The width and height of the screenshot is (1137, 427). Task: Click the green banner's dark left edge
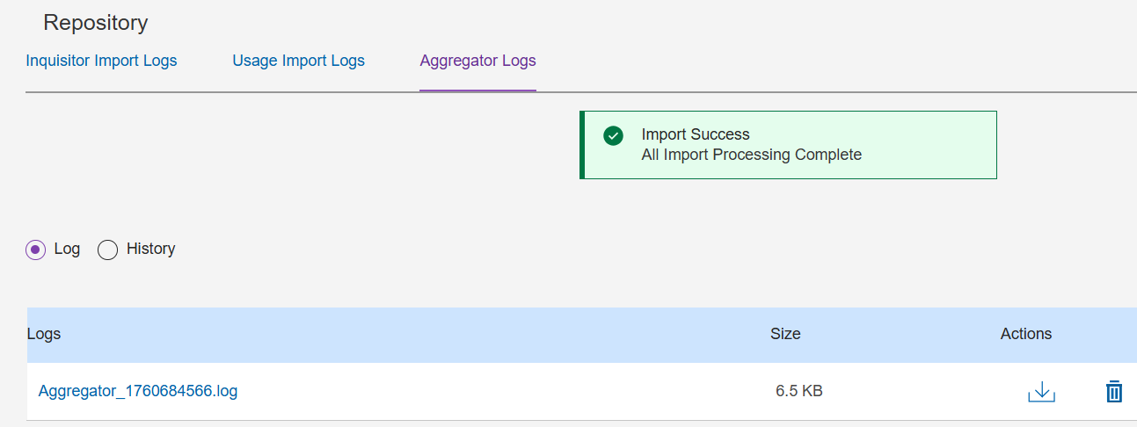click(582, 145)
